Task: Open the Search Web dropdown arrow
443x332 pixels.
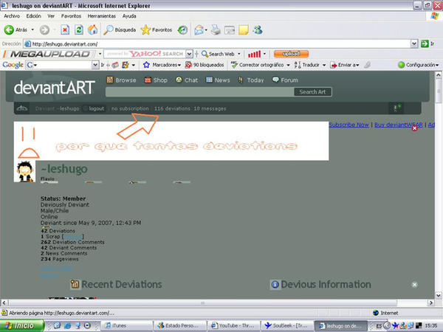Action: point(239,54)
